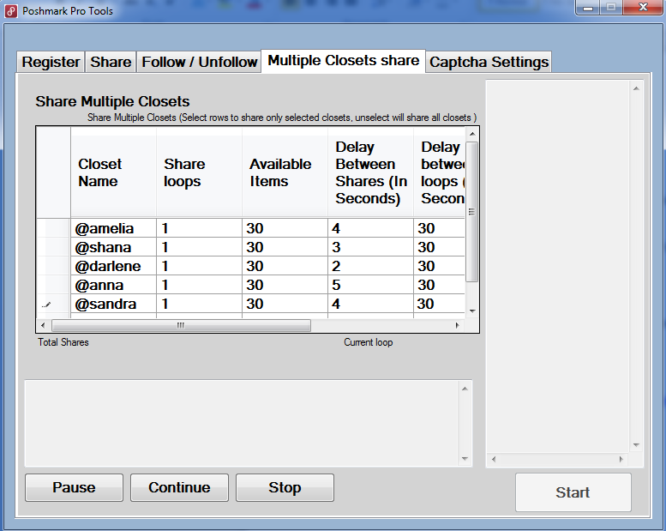Select the @shana closet cell

click(113, 247)
